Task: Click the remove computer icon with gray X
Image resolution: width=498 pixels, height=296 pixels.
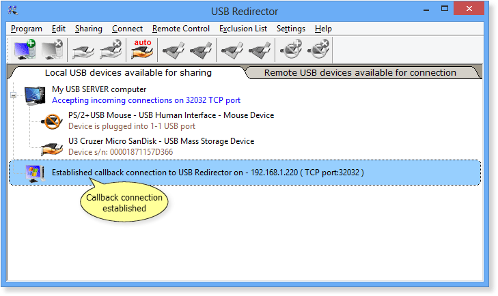Action: [x=53, y=50]
